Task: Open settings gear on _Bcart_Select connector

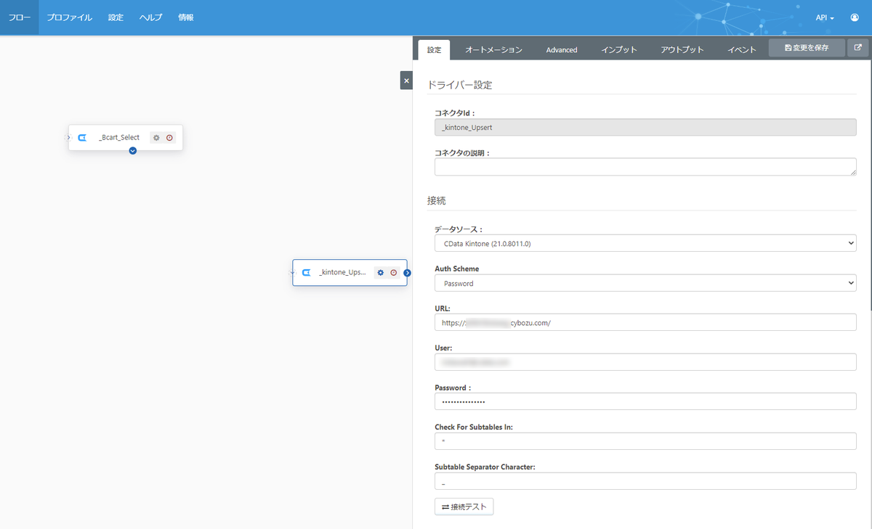Action: click(156, 138)
